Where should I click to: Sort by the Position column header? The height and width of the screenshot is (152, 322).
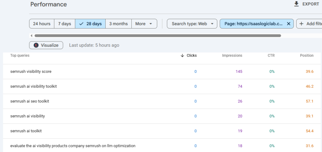pyautogui.click(x=307, y=56)
